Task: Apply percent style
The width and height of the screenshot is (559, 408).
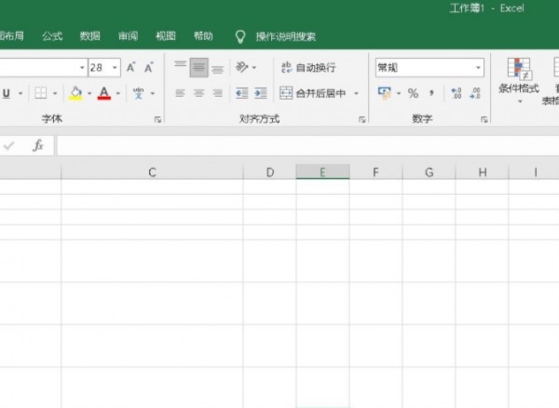Action: point(413,93)
